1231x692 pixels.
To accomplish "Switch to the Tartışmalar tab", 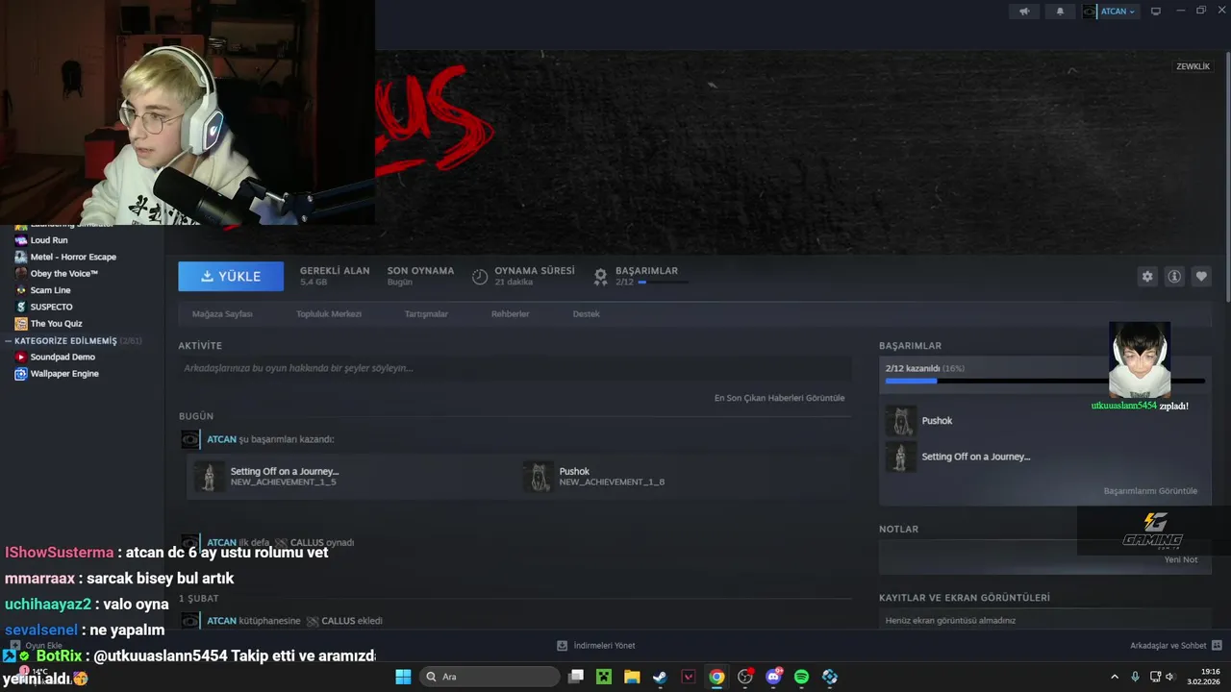I will coord(426,314).
